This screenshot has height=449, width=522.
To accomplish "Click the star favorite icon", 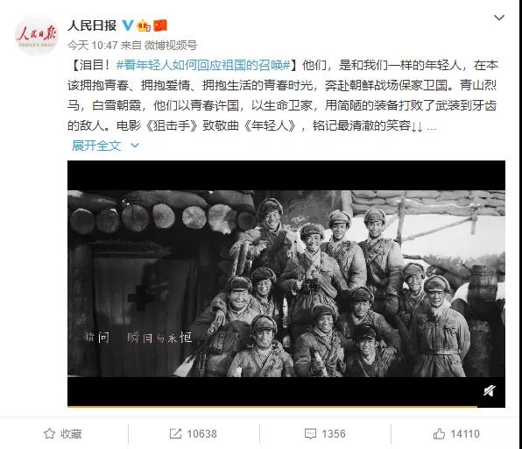I will pos(49,434).
